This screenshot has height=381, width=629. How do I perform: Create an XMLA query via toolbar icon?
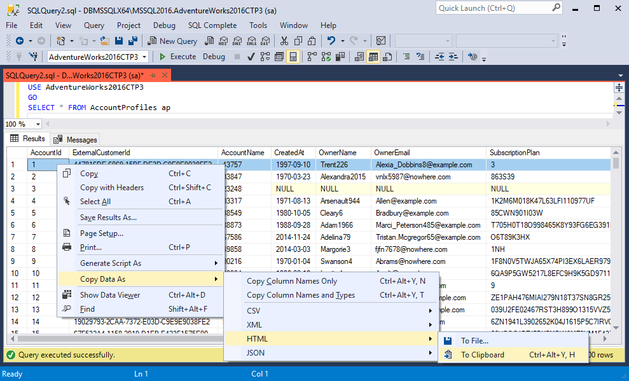(251, 41)
